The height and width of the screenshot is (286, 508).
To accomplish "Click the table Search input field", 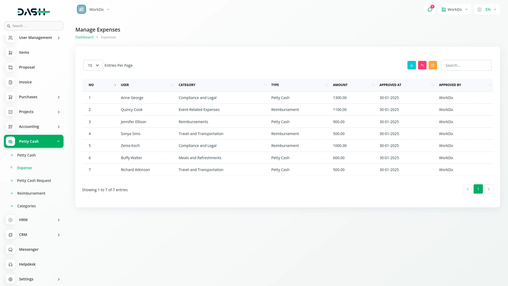I will pyautogui.click(x=466, y=65).
